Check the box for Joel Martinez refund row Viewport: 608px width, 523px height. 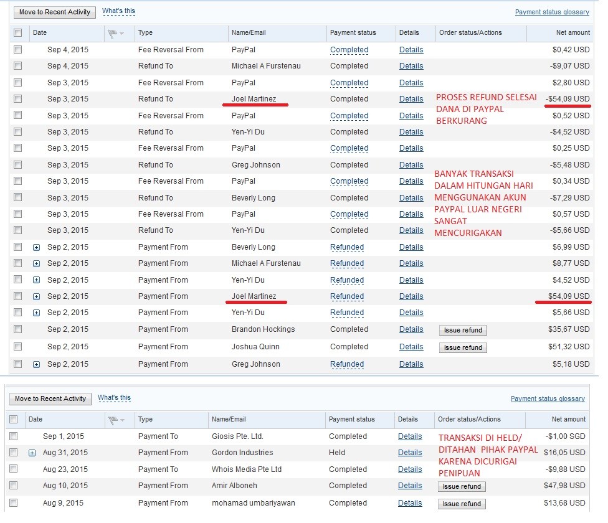coord(18,99)
